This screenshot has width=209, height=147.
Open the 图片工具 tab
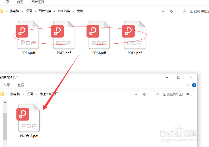click(38, 2)
